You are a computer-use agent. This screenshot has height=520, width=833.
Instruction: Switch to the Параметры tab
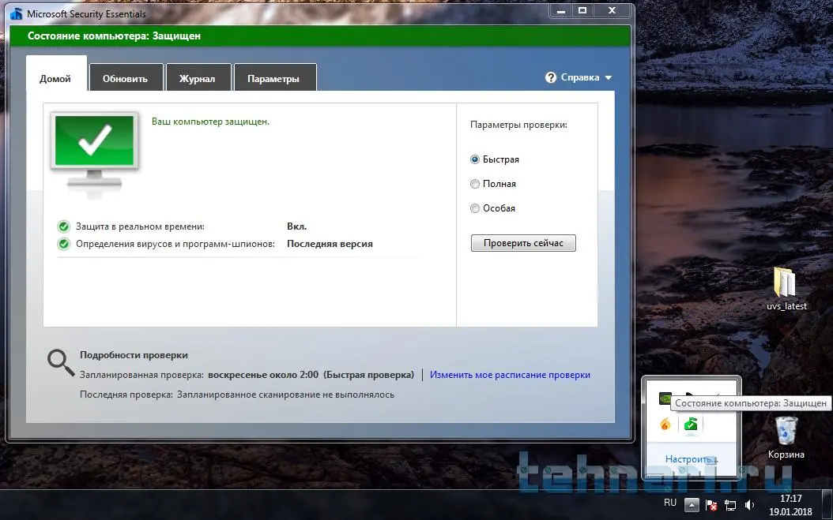pos(274,79)
